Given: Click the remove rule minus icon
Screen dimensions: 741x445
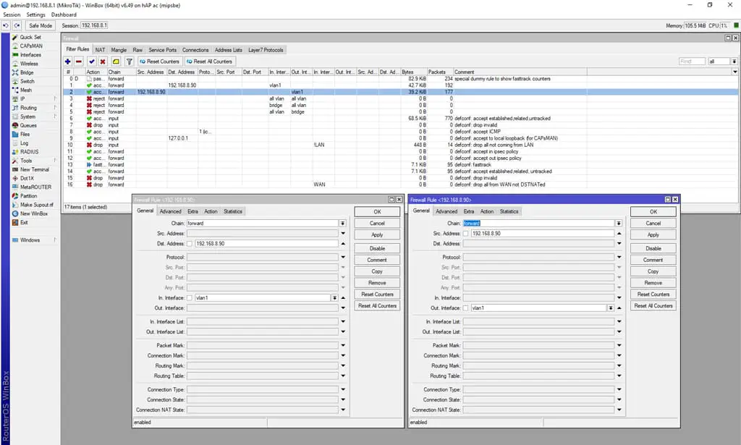Looking at the screenshot, I should tap(79, 62).
